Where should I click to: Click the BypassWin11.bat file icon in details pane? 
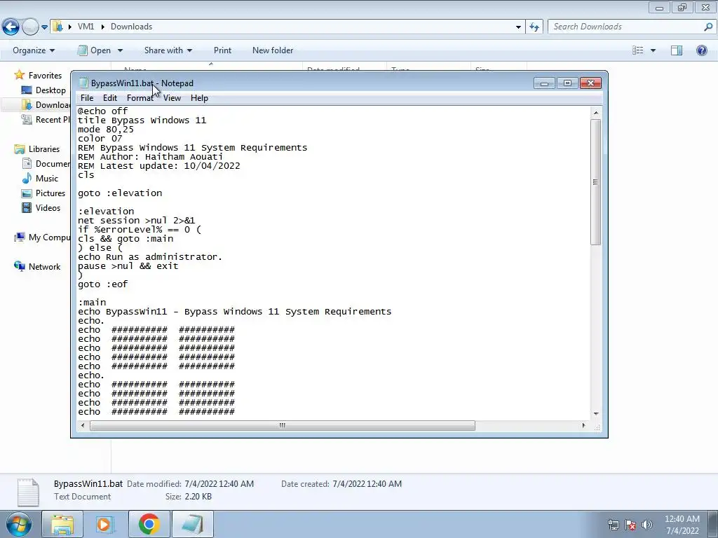(x=28, y=492)
